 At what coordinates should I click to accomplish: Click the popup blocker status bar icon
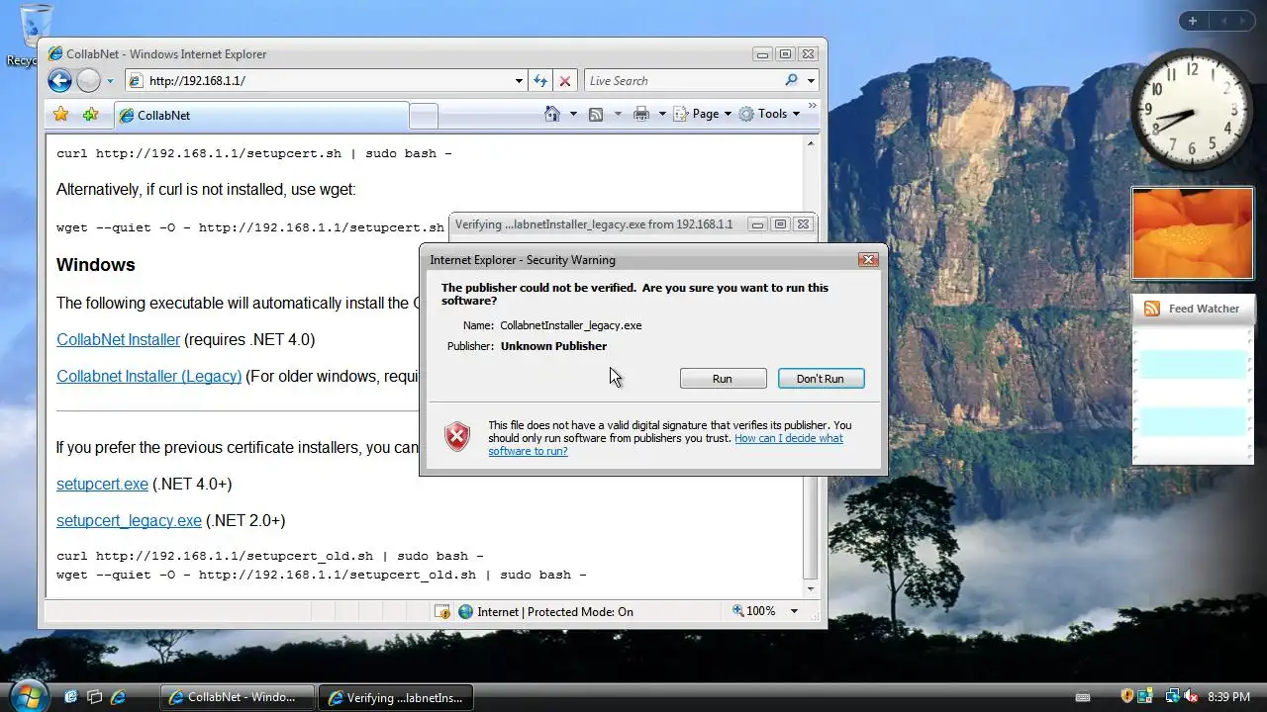tap(442, 612)
